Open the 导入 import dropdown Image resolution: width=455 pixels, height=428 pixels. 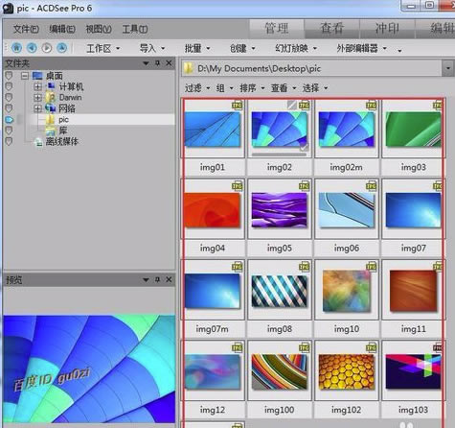tap(151, 49)
